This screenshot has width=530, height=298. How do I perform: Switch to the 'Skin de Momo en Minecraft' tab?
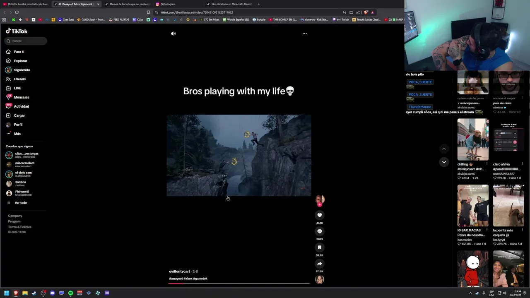click(x=230, y=4)
